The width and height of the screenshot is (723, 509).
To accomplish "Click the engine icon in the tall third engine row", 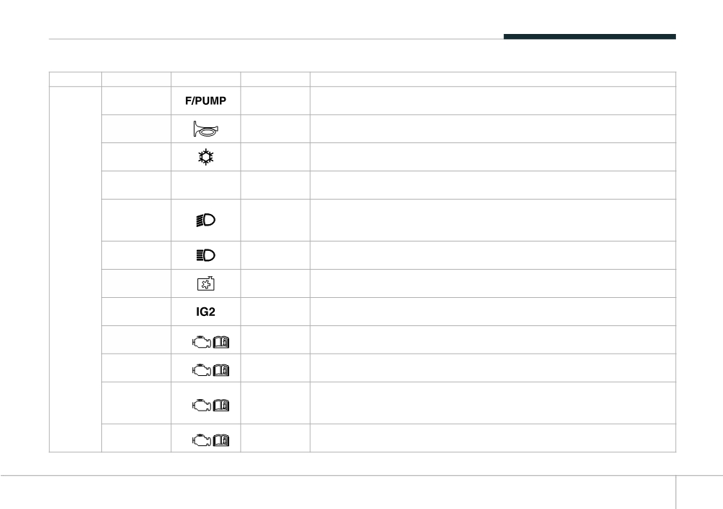I will 202,406.
